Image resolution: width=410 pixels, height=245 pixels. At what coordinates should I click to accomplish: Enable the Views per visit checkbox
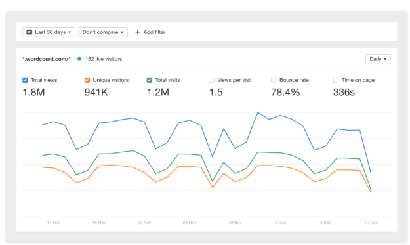(211, 80)
